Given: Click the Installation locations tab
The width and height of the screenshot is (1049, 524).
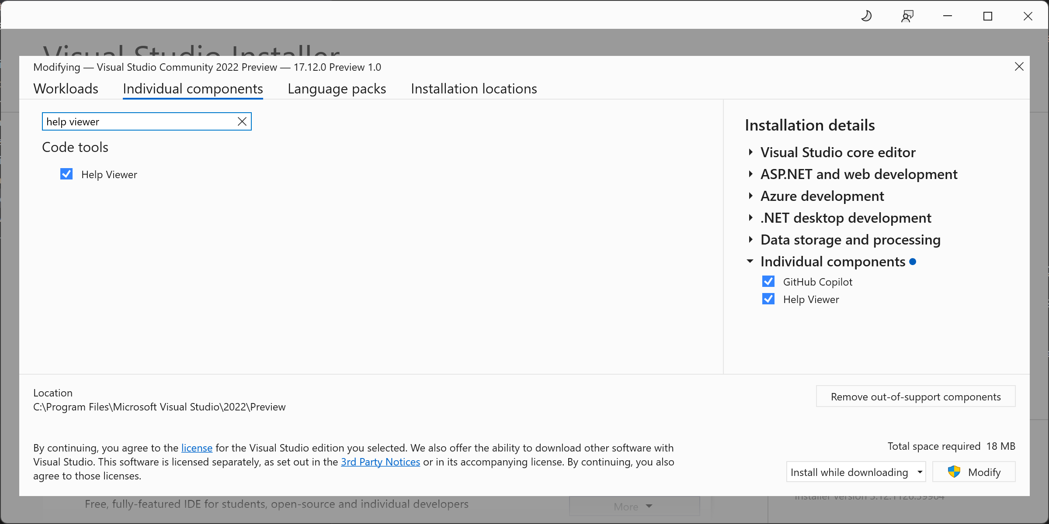Looking at the screenshot, I should click(x=474, y=88).
